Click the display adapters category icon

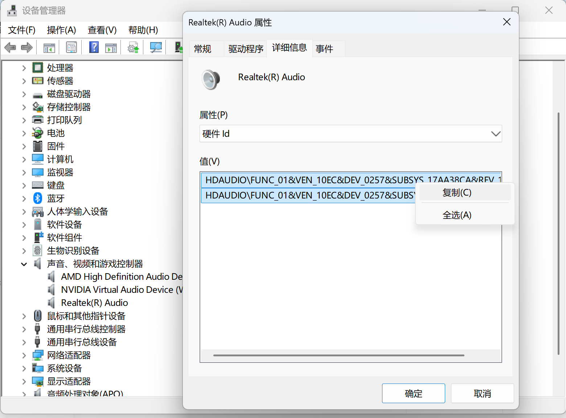point(38,381)
